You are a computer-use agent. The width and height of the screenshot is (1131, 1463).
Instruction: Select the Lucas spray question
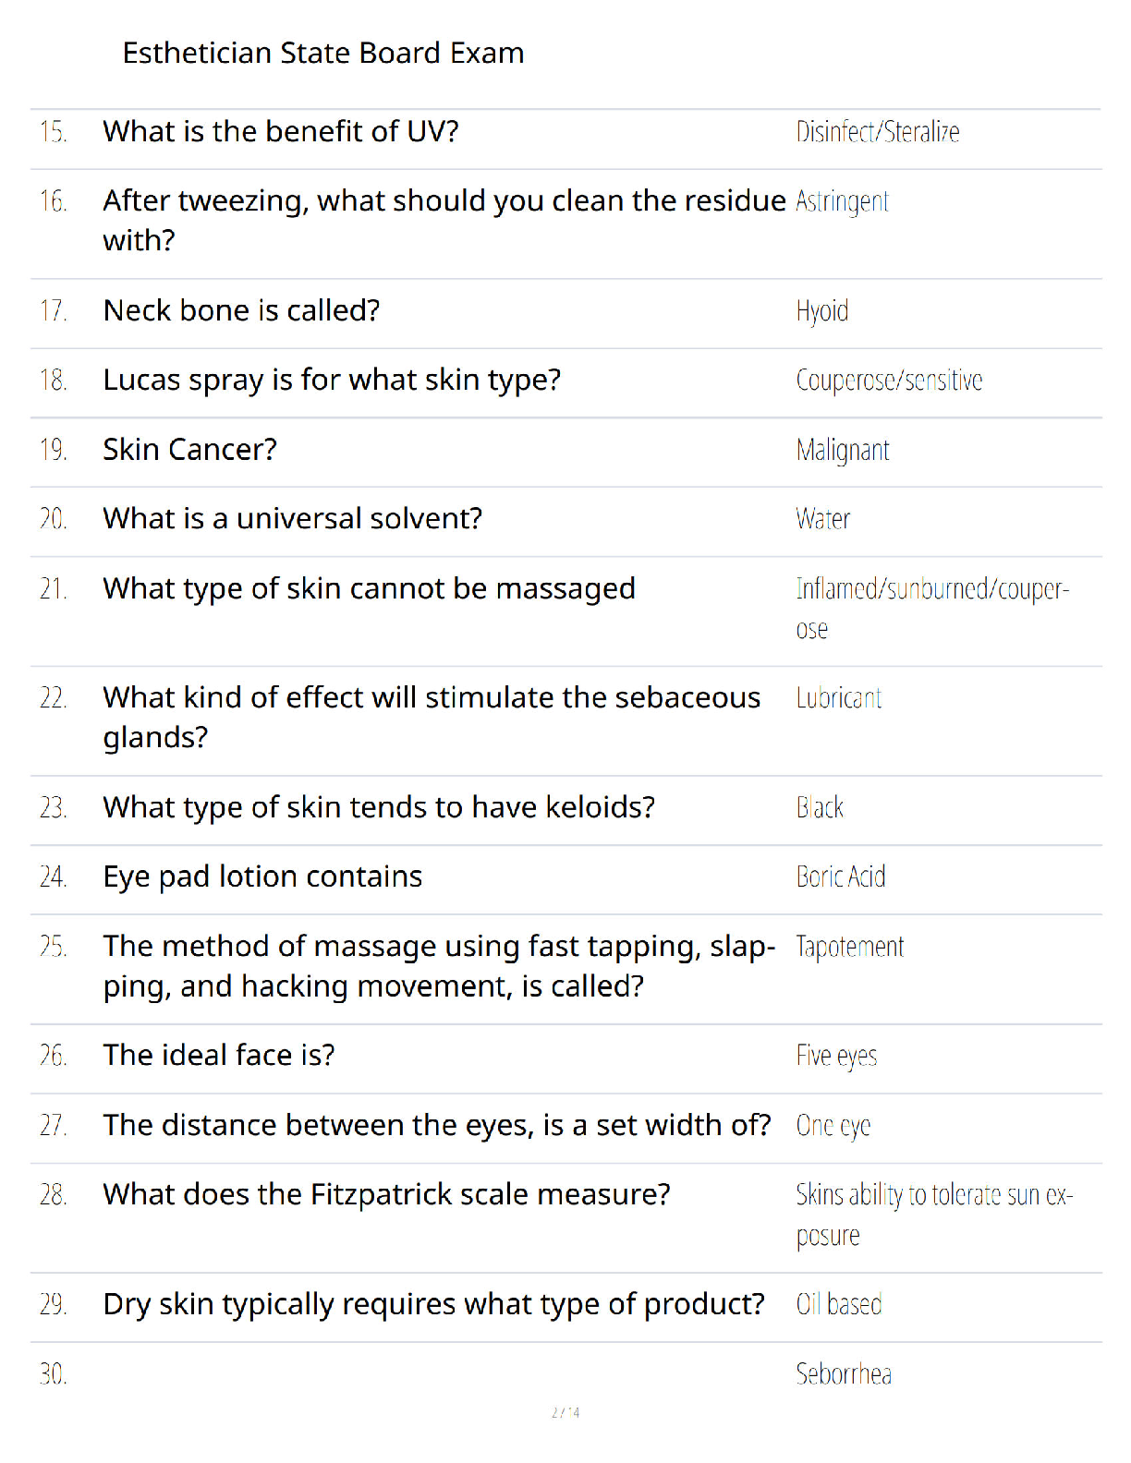click(x=332, y=380)
